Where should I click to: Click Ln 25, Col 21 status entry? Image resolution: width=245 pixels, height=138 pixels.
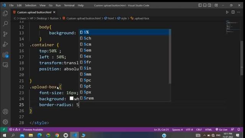point(161,130)
